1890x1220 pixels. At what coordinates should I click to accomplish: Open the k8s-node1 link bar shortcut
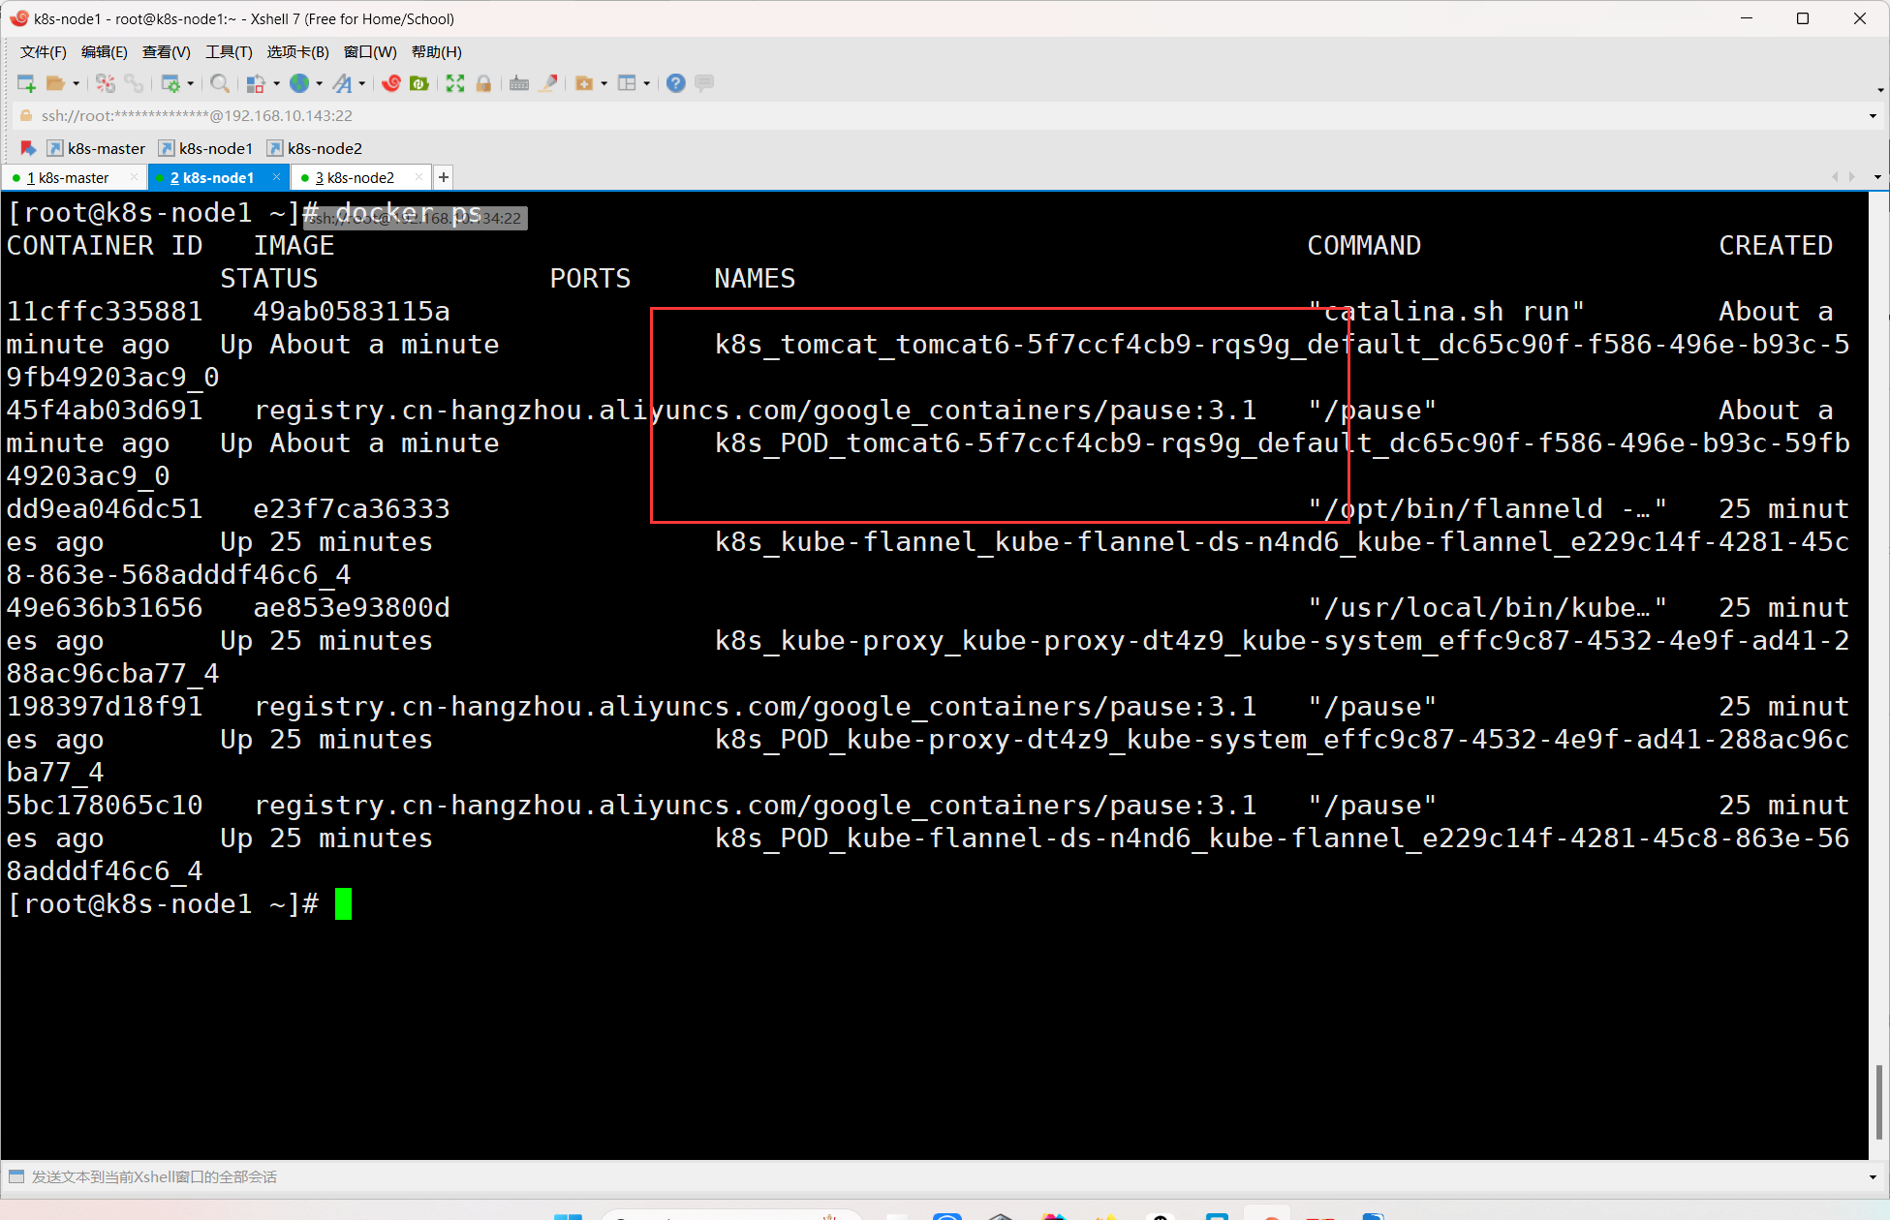click(206, 148)
